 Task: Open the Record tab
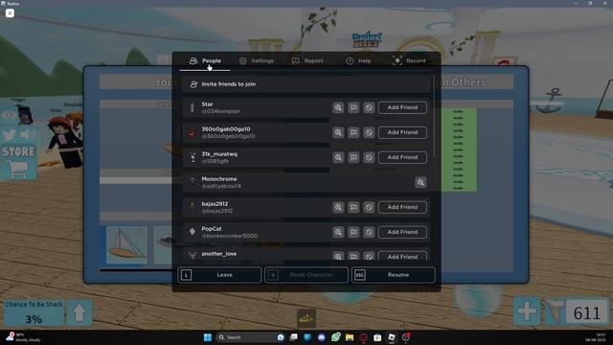tap(409, 61)
